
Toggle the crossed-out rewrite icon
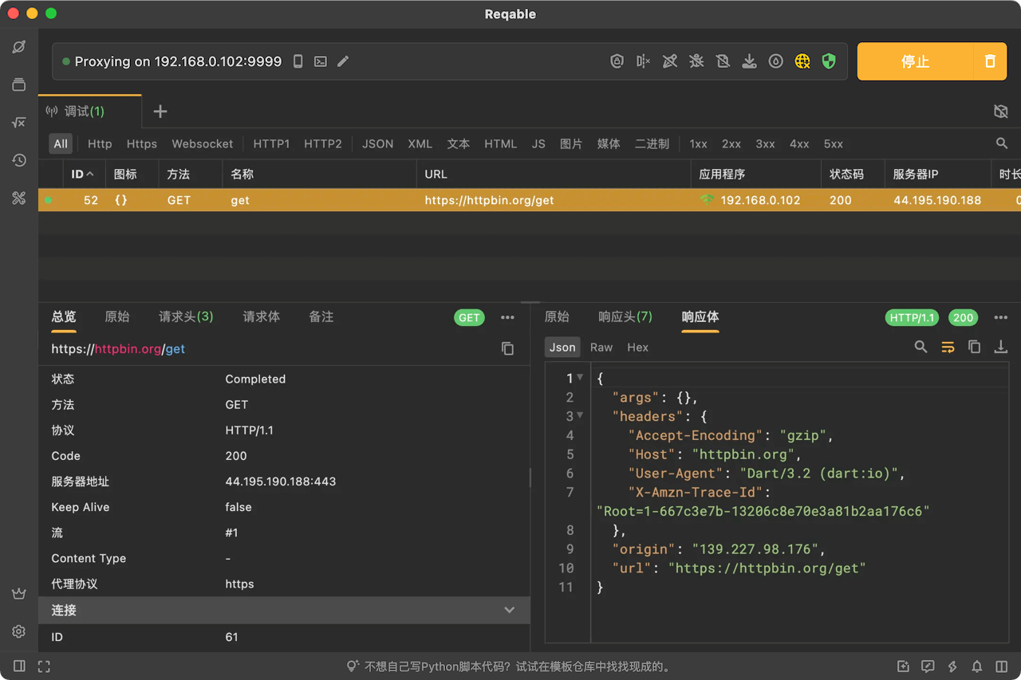click(670, 61)
